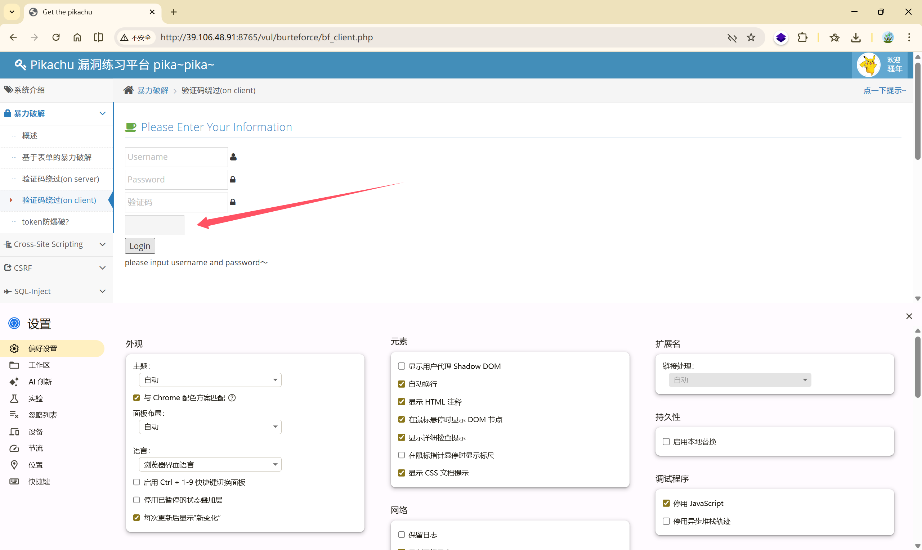The width and height of the screenshot is (922, 550).
Task: Open 快捷键 settings section
Action: tap(39, 482)
